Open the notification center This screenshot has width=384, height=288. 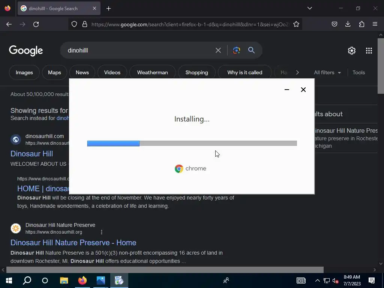point(372,280)
